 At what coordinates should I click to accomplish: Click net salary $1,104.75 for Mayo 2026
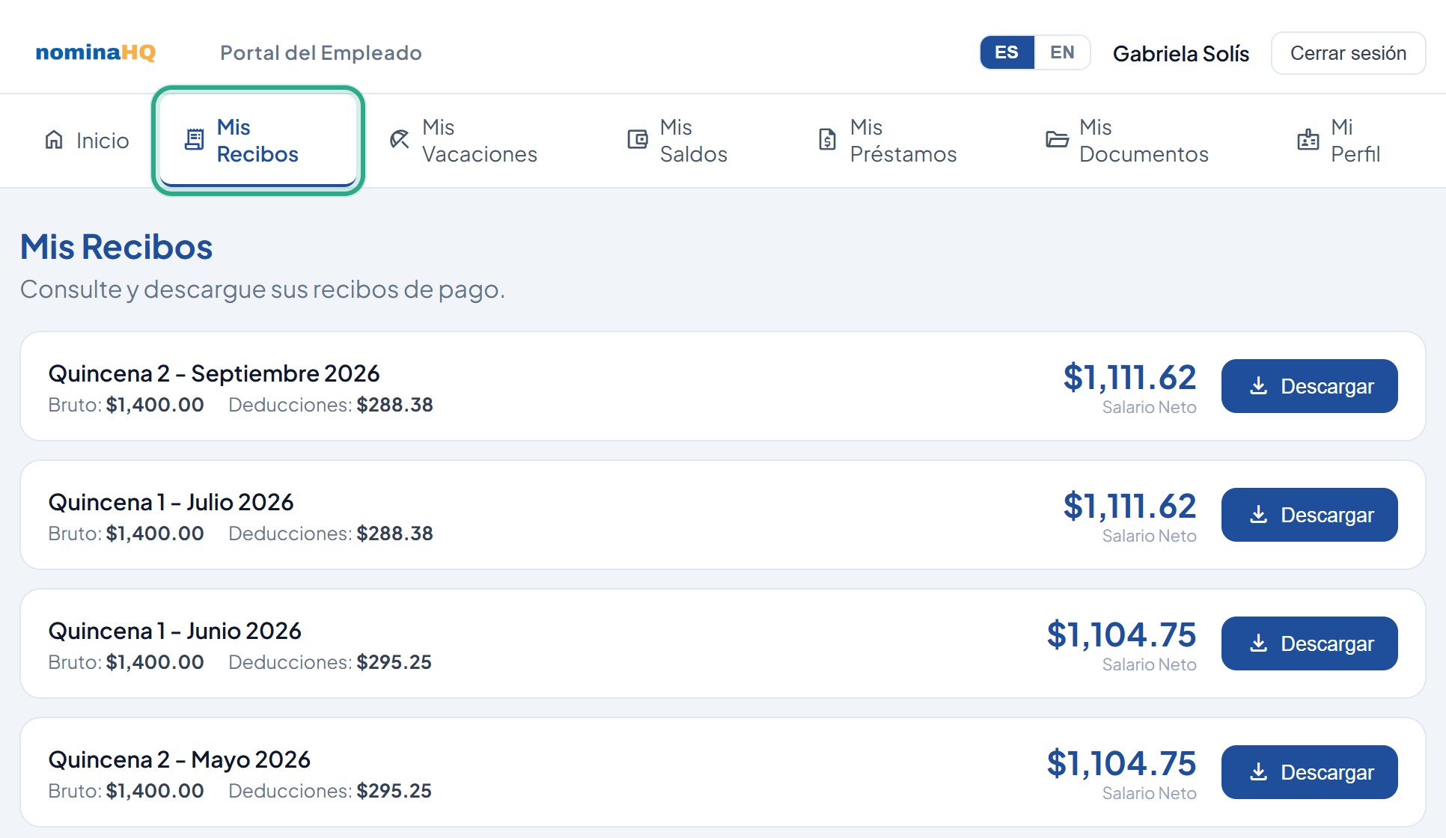click(1122, 763)
